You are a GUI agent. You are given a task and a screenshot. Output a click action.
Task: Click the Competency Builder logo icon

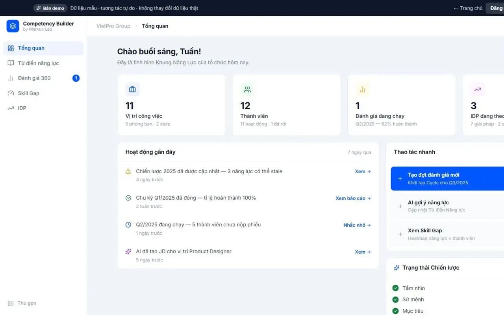pos(13,26)
